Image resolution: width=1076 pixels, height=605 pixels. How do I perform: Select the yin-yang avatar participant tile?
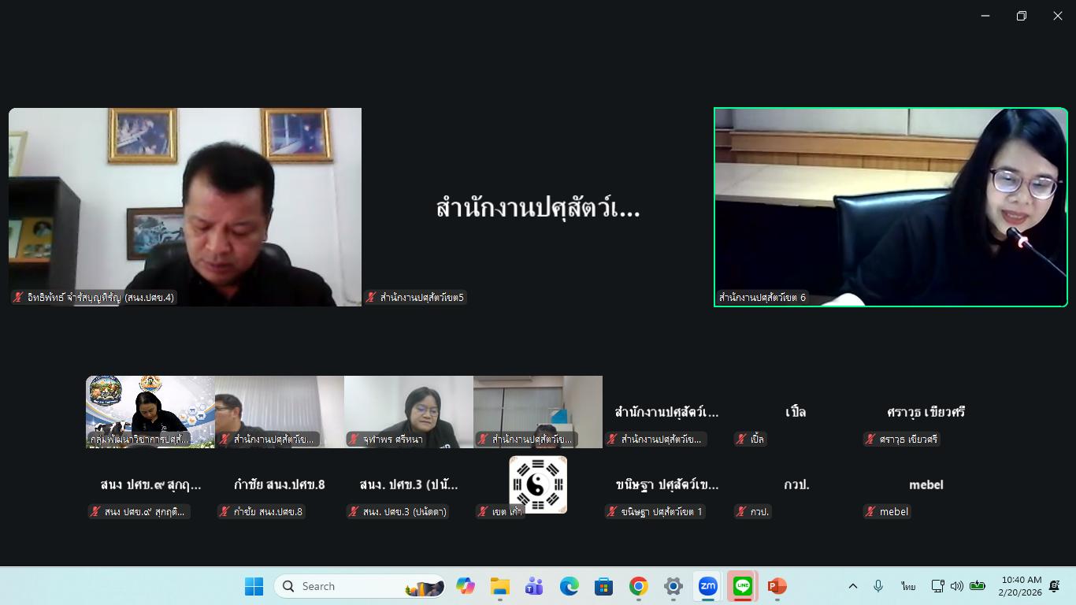[x=538, y=484]
